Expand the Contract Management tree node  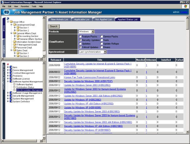click(x=8, y=73)
